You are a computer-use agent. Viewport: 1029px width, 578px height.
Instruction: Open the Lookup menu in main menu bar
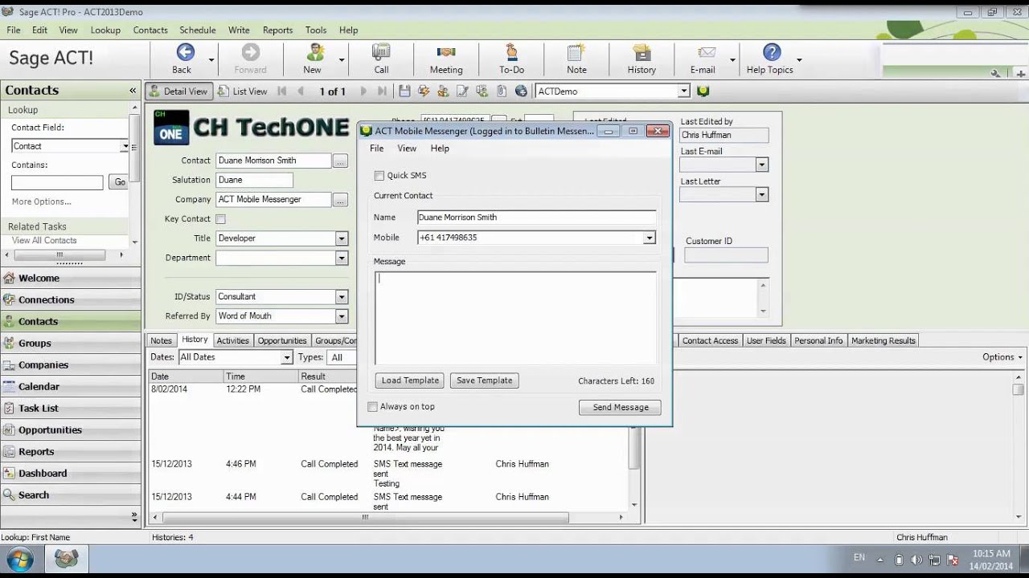[x=105, y=30]
